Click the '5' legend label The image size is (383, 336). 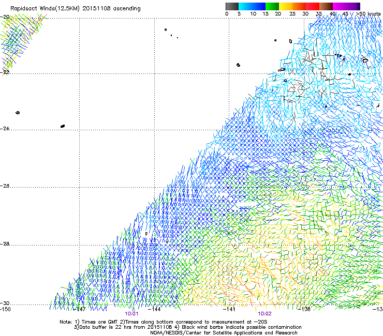point(239,14)
